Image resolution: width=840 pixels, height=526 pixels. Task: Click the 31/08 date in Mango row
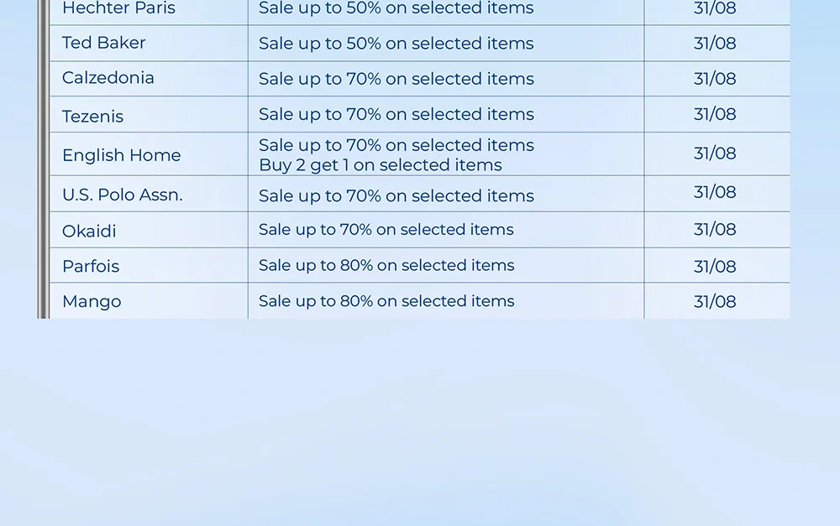click(x=715, y=301)
